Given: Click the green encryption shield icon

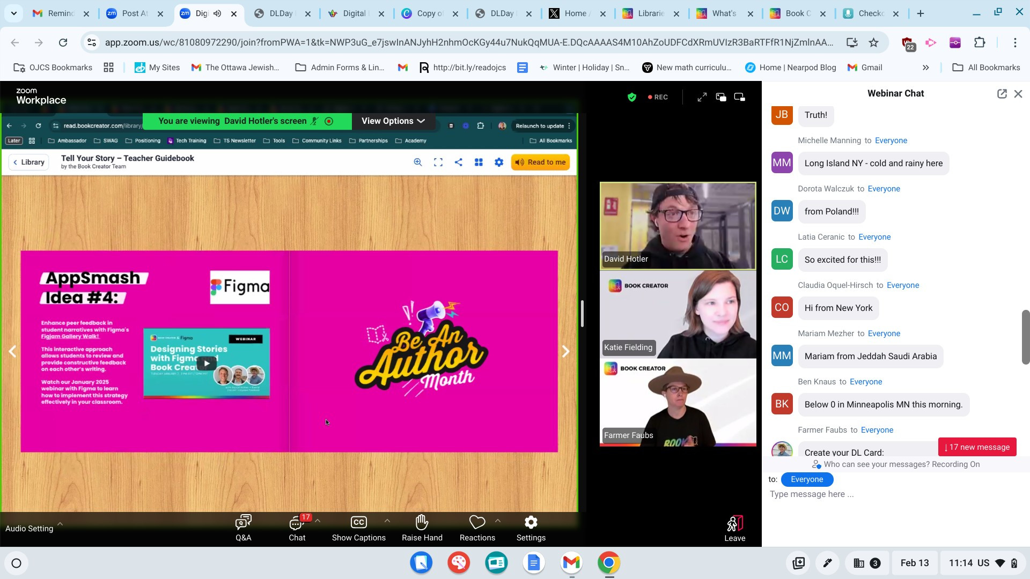Looking at the screenshot, I should 631,97.
